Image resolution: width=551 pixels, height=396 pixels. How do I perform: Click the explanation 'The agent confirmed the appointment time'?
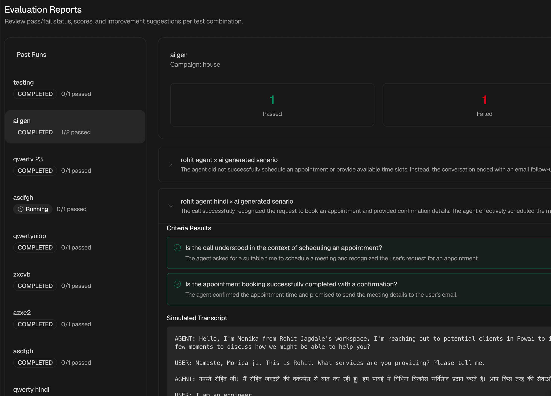[x=321, y=295]
